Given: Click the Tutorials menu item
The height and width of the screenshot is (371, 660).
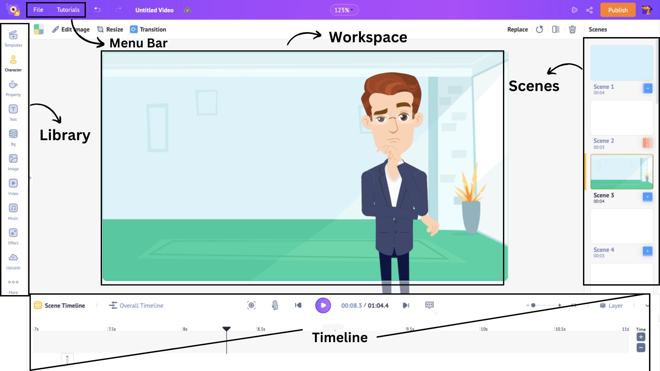Looking at the screenshot, I should [67, 10].
